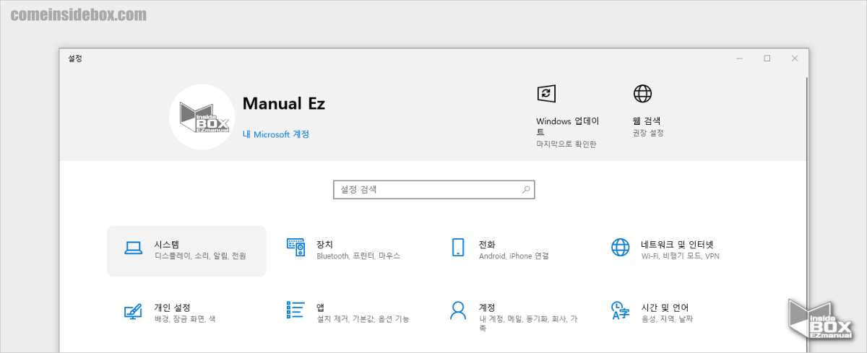Open the 앱 list icon
867x353 pixels.
[x=296, y=310]
